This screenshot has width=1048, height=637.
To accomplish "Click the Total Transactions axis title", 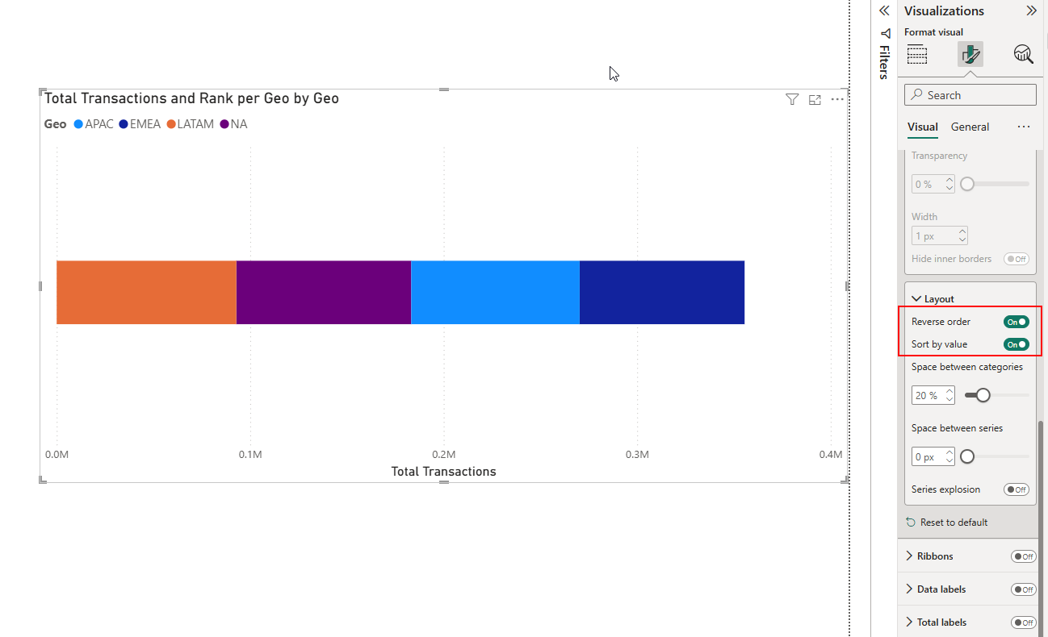I will click(443, 471).
